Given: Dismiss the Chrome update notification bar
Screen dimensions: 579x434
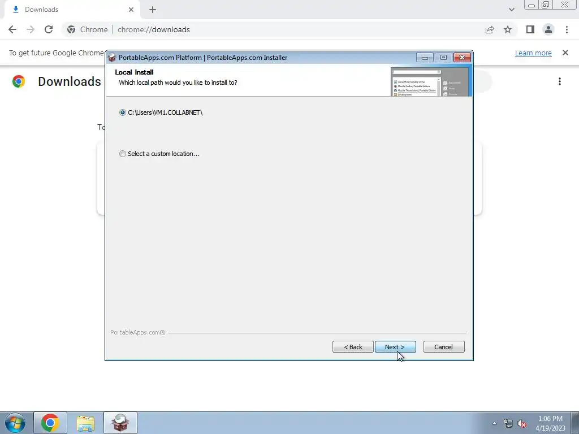Looking at the screenshot, I should pyautogui.click(x=565, y=53).
